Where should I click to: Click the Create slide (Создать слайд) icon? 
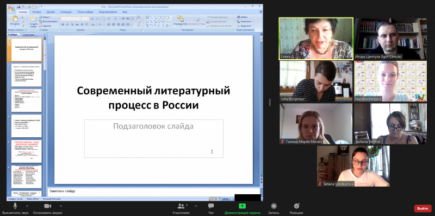point(33,19)
